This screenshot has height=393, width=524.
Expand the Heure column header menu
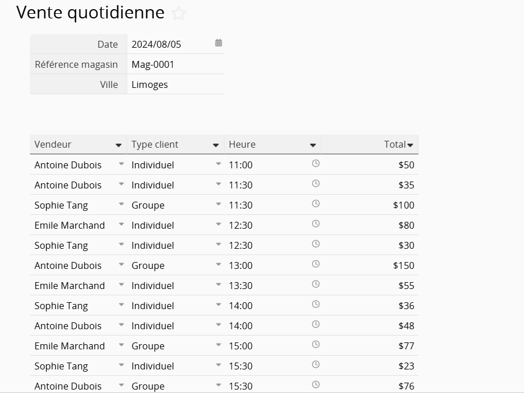[313, 145]
